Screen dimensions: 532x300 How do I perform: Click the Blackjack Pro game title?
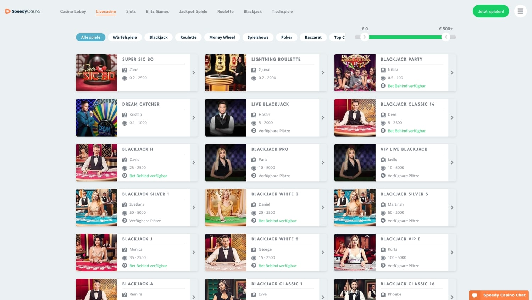(x=270, y=149)
